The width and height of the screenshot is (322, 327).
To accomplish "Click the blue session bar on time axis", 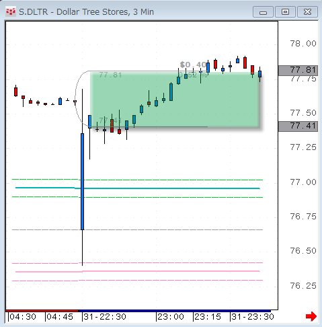I will pos(175,311).
